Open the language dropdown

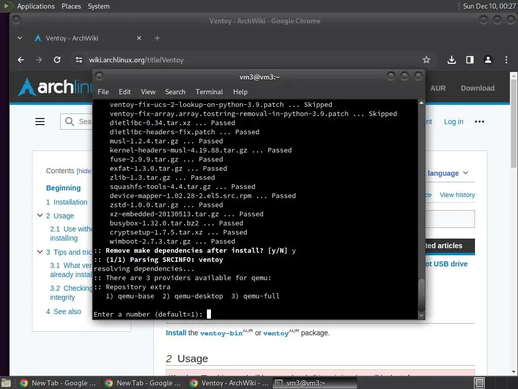click(448, 173)
